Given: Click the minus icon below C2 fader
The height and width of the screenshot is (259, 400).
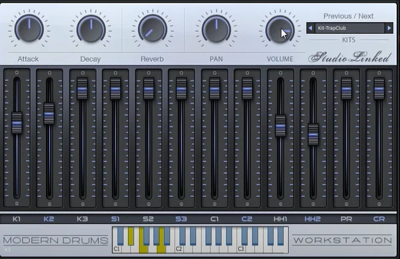Looking at the screenshot, I should tap(247, 204).
